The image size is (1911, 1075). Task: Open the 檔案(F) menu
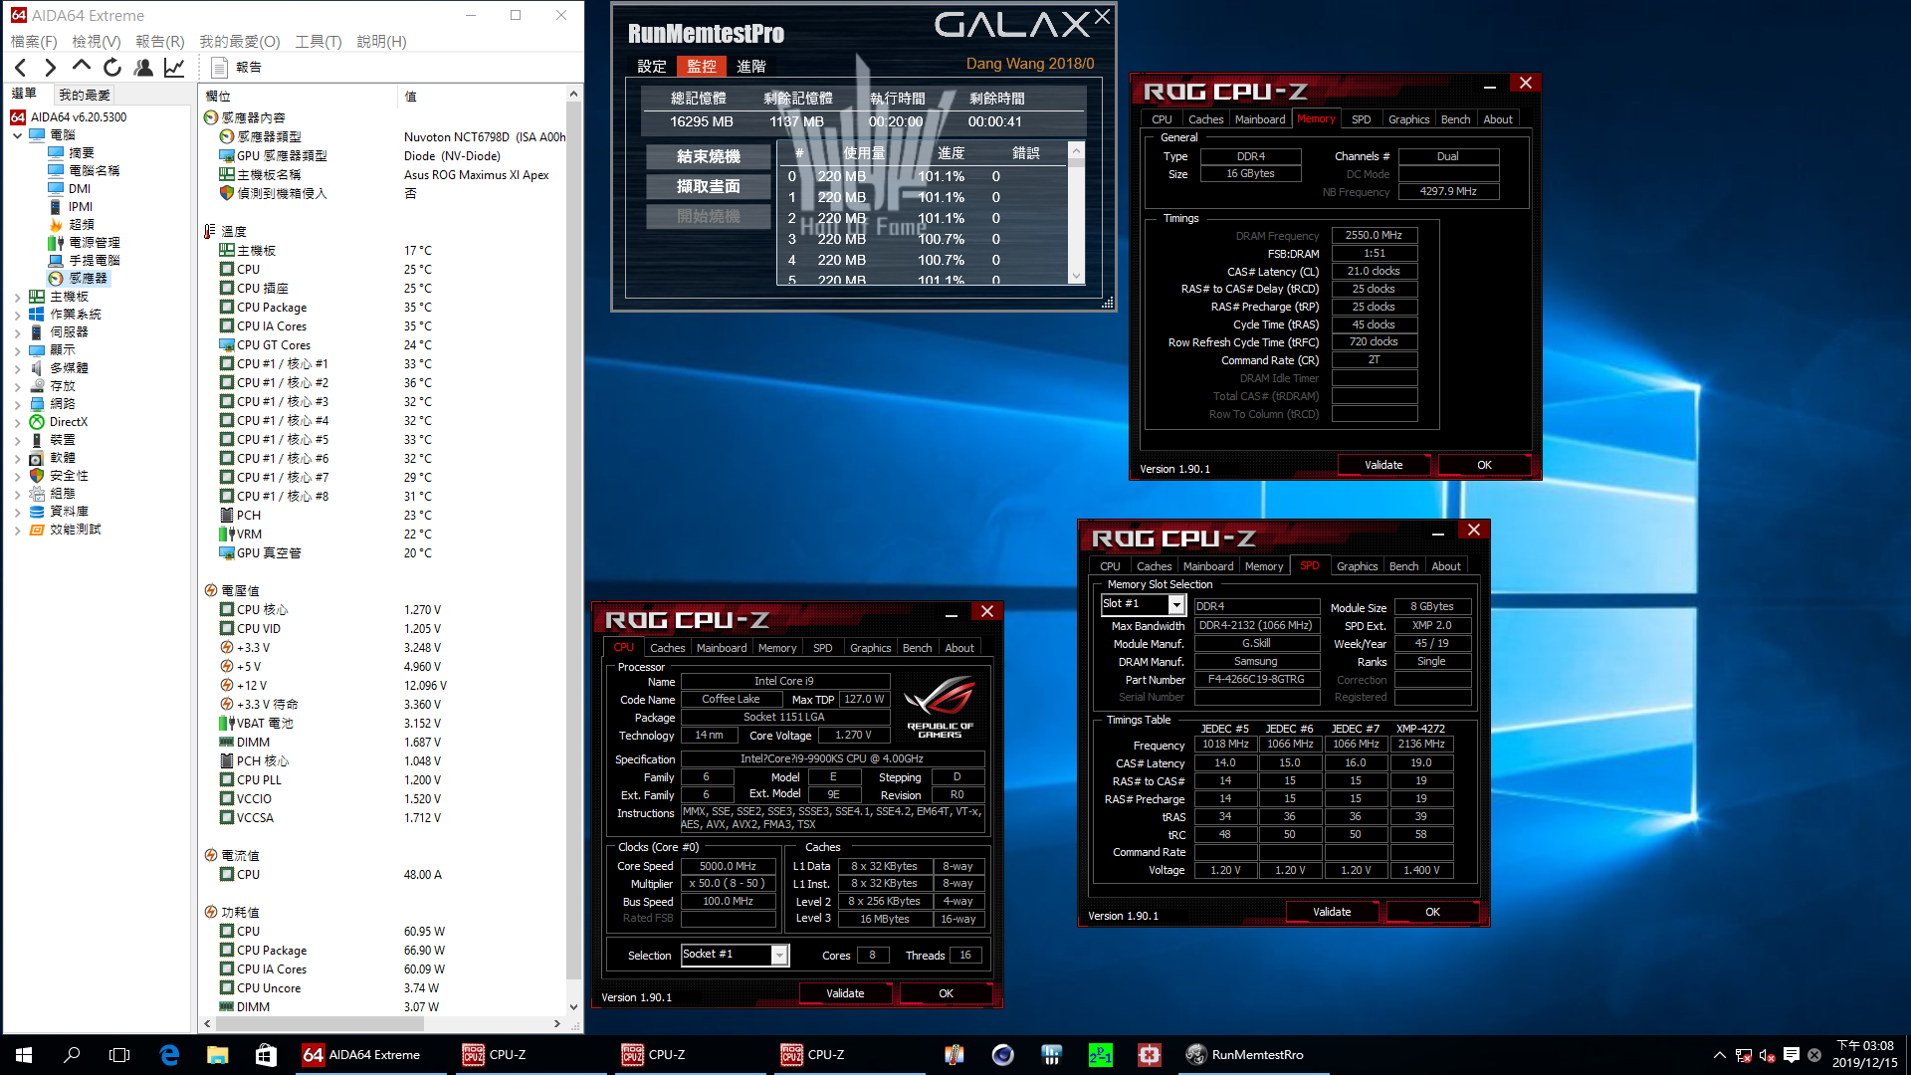(x=34, y=42)
